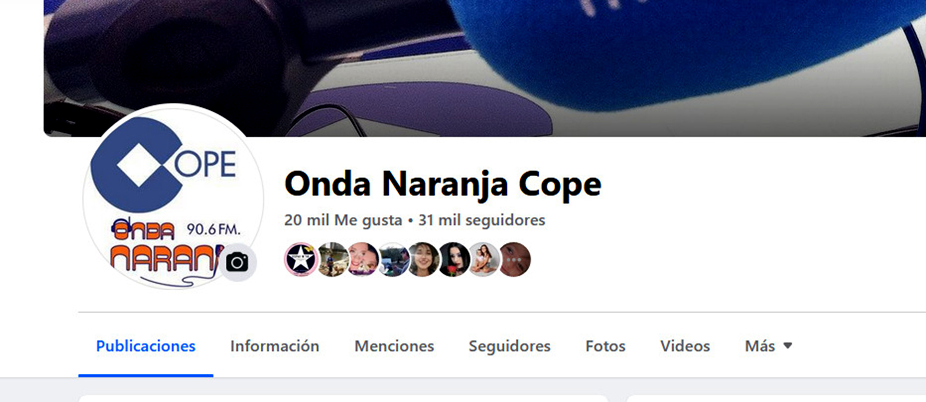Switch to the Información tab
Screen dimensions: 926x402
click(x=275, y=346)
